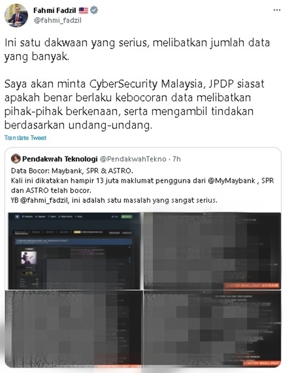Click the Fahmi Fadzil display name
The height and width of the screenshot is (373, 287).
(x=54, y=10)
